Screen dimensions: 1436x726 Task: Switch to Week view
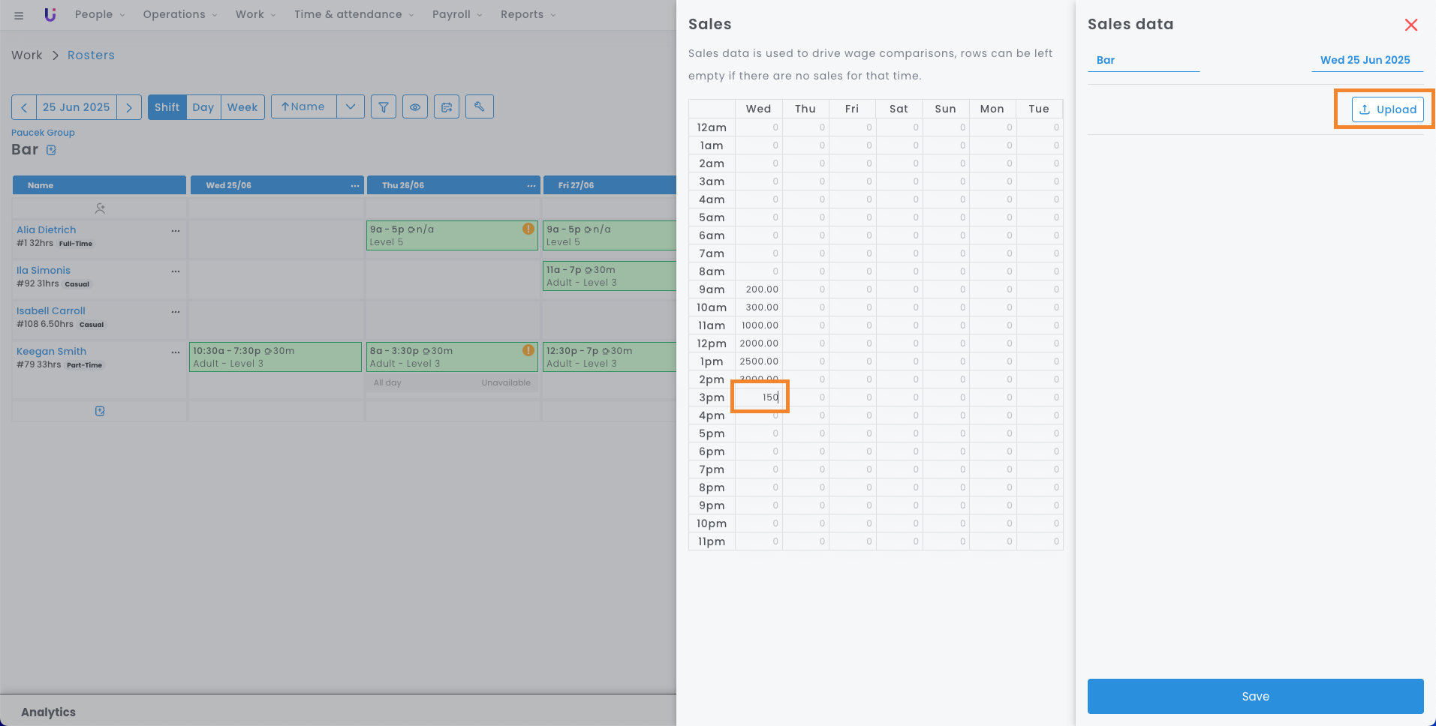coord(242,107)
